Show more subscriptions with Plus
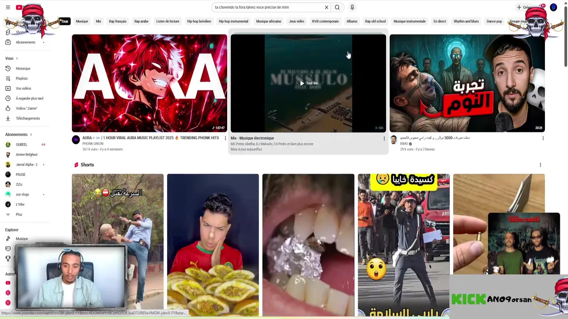Screen dimensions: 568x319 click(19, 214)
